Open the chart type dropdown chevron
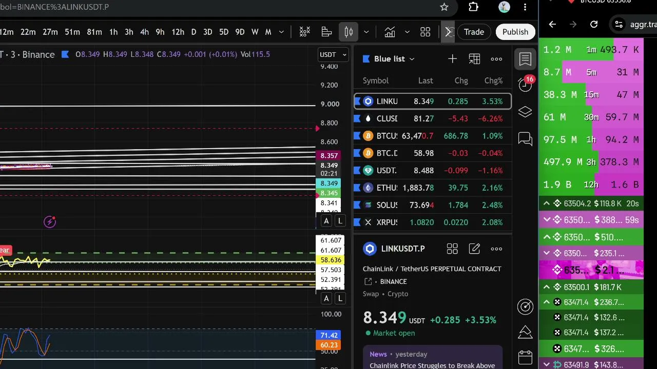The height and width of the screenshot is (369, 657). (x=366, y=32)
